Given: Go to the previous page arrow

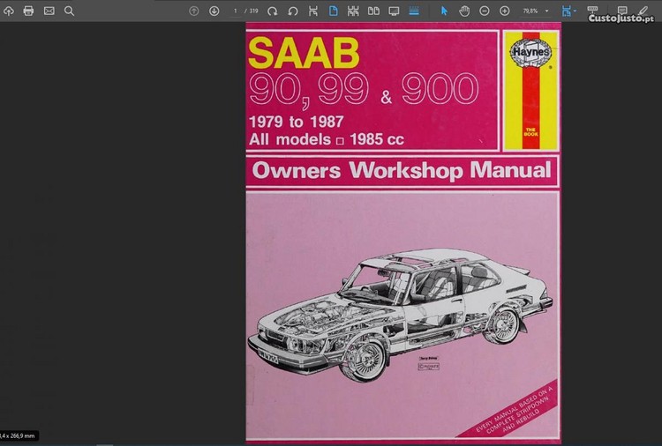Looking at the screenshot, I should point(194,11).
